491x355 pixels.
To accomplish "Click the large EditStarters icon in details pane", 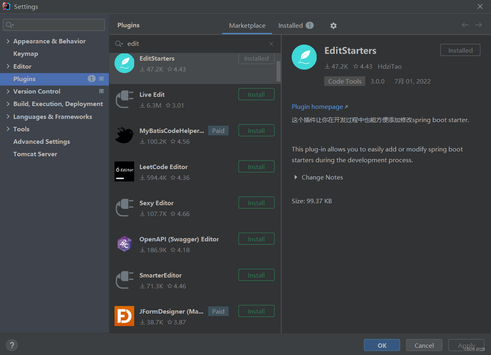I will click(x=304, y=57).
